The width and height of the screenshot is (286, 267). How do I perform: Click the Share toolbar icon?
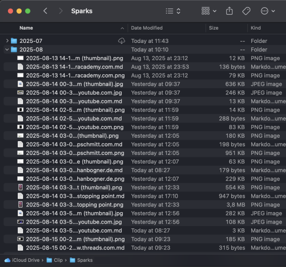(229, 11)
